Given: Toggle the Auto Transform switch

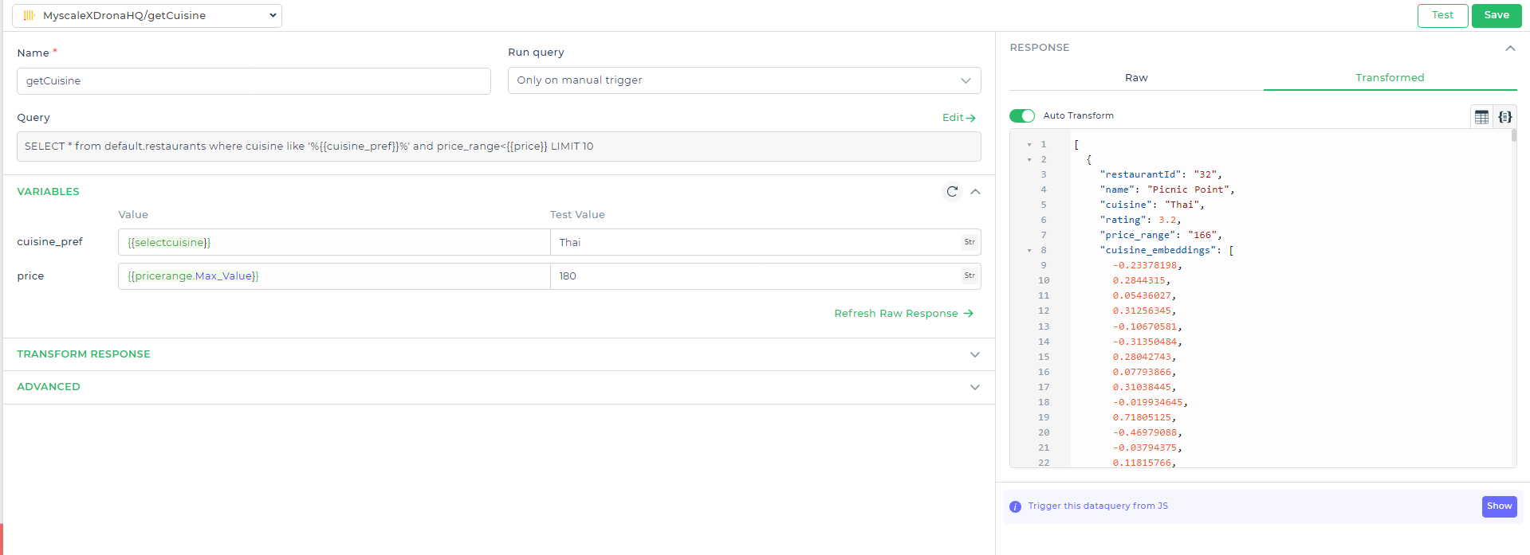Looking at the screenshot, I should 1022,116.
